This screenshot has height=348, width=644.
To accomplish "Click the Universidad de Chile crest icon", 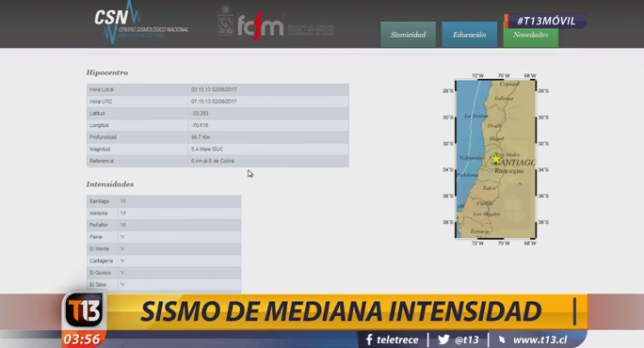I will pos(225,21).
